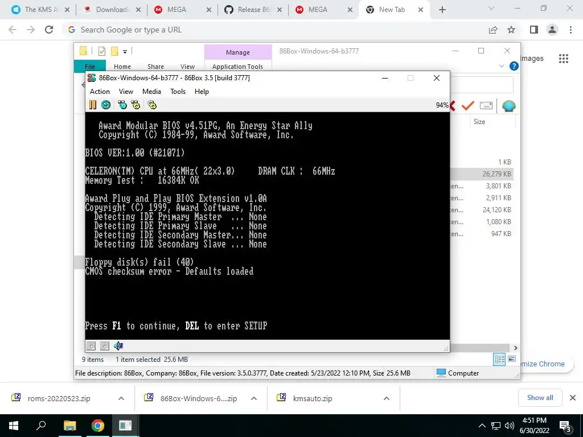
Task: Click the Email icon in the Explorer toolbar
Action: (486, 106)
